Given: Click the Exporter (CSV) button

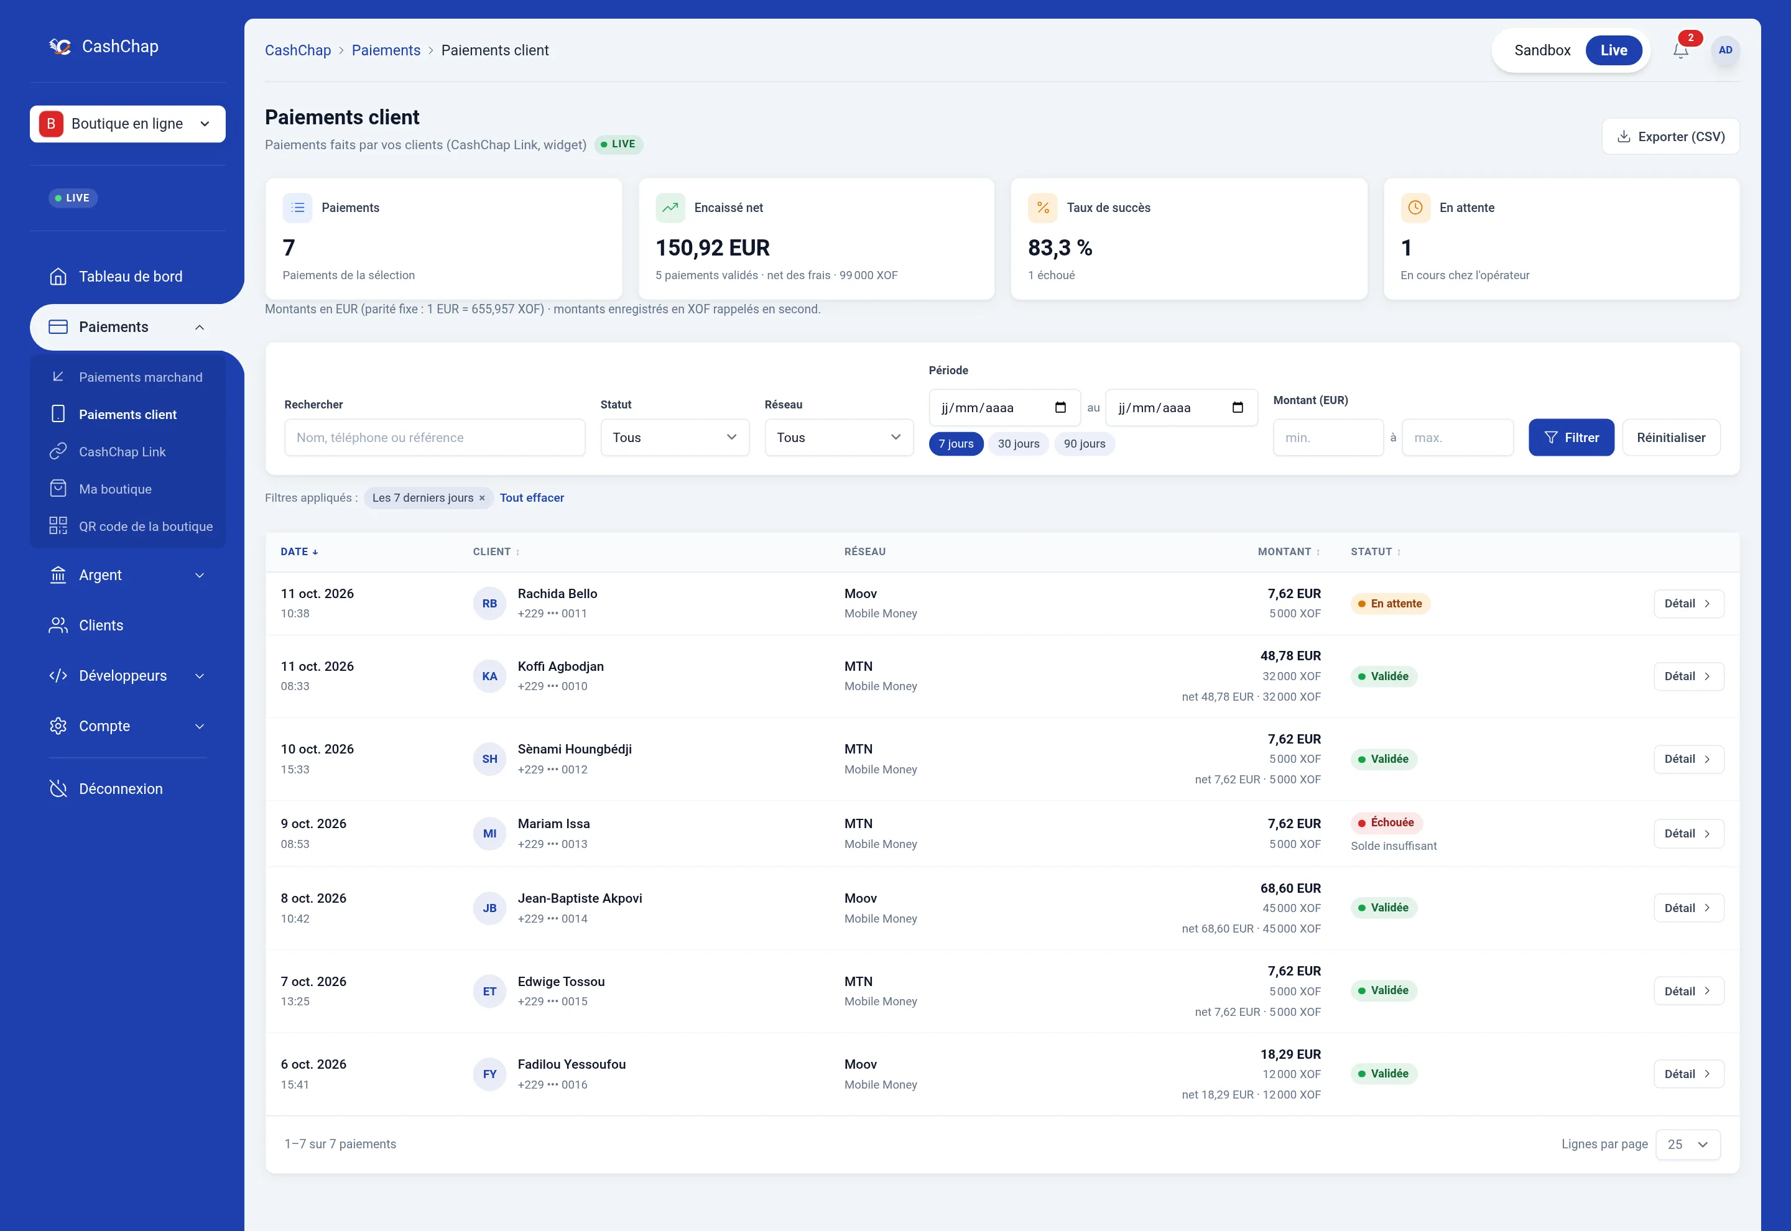Looking at the screenshot, I should [x=1671, y=137].
